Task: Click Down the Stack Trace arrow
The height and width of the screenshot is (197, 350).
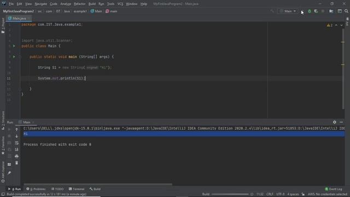Action: (16, 136)
